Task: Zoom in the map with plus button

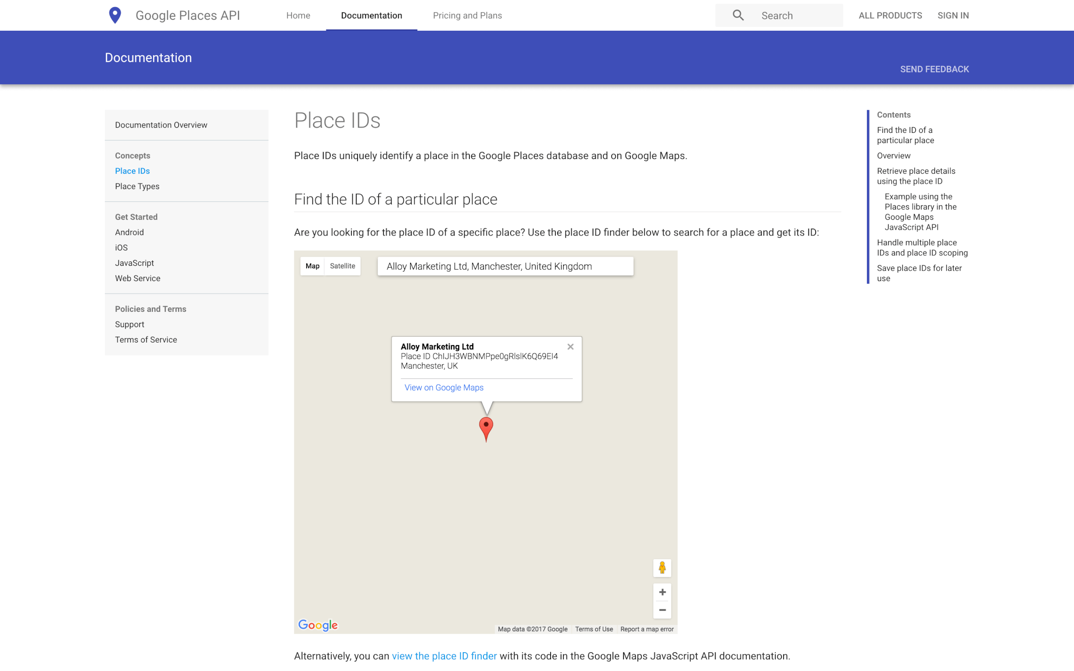Action: click(662, 592)
